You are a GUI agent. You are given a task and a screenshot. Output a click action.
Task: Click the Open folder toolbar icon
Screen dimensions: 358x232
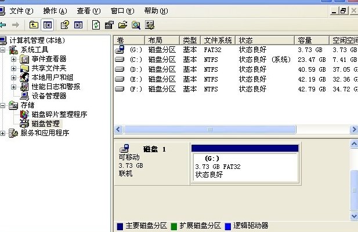122,25
